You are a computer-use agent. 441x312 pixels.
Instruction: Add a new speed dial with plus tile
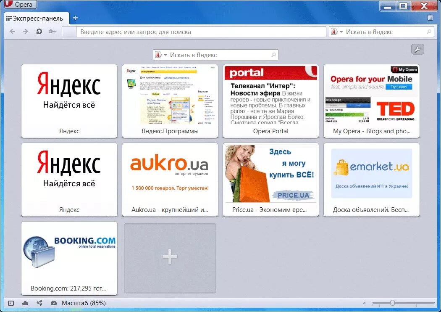pos(170,258)
